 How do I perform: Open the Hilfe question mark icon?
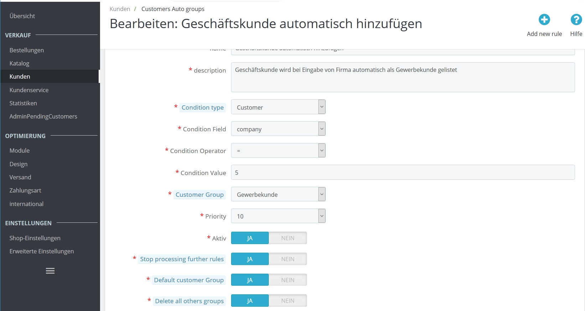point(576,20)
